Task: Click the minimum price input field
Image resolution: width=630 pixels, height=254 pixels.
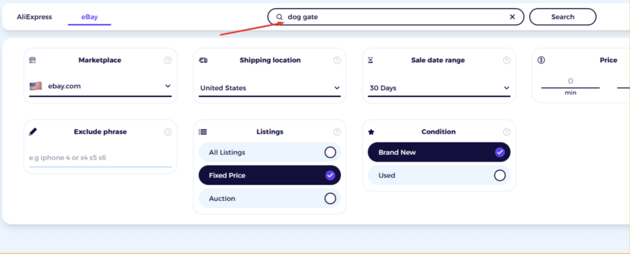Action: pos(570,81)
